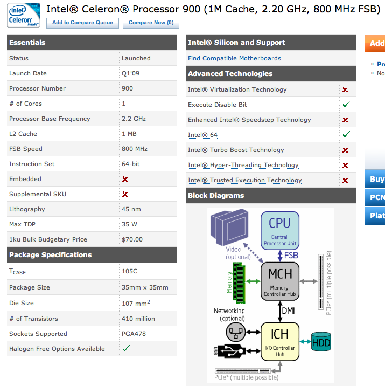Click the 'Launched' status value
The image size is (385, 386).
click(136, 58)
